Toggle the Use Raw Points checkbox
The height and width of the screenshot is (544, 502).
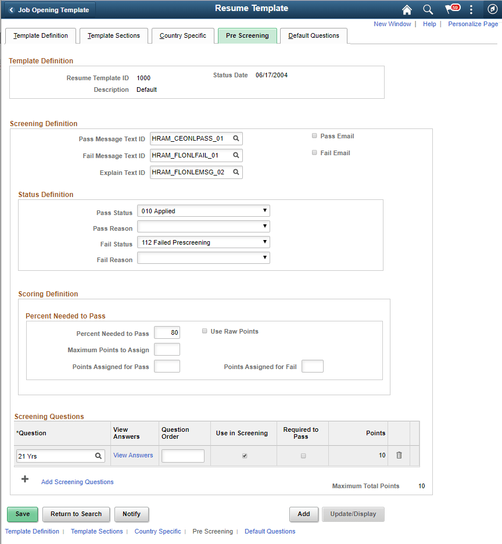pos(205,331)
